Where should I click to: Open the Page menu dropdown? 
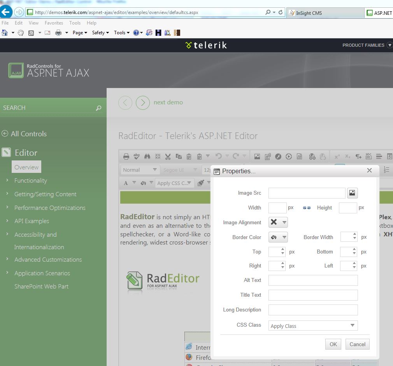(x=80, y=33)
